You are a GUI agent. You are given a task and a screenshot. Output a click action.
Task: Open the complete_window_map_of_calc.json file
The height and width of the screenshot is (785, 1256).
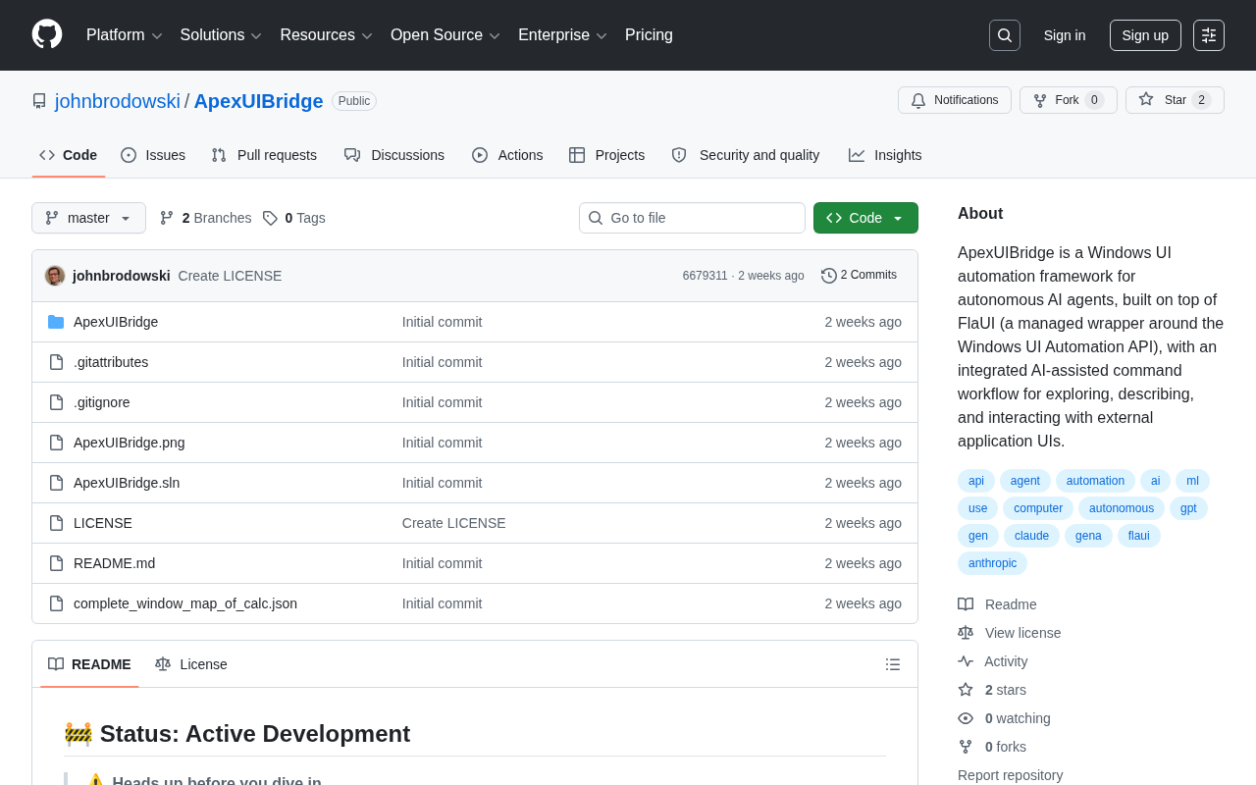click(x=185, y=603)
